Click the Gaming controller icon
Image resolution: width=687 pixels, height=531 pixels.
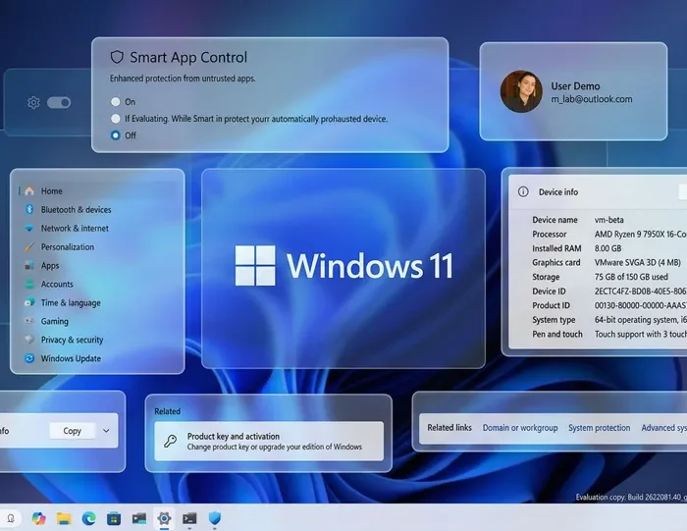(29, 321)
